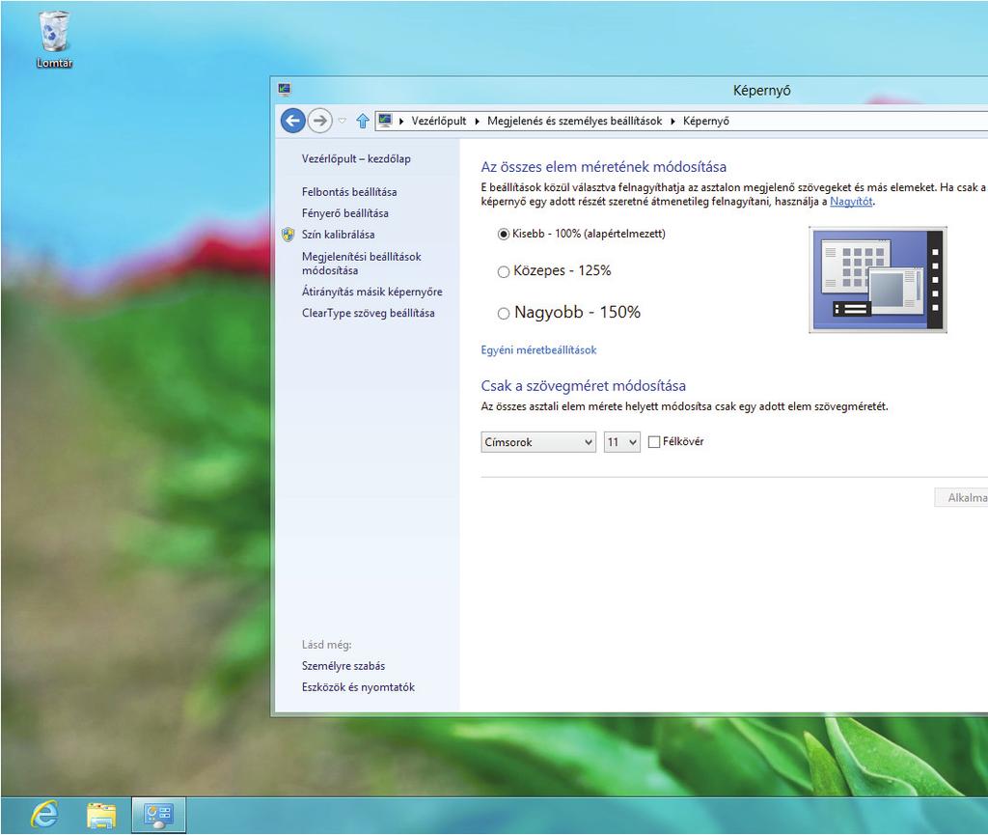Click heading Az összes elem méretének módosítása
This screenshot has height=835, width=988.
[x=604, y=167]
